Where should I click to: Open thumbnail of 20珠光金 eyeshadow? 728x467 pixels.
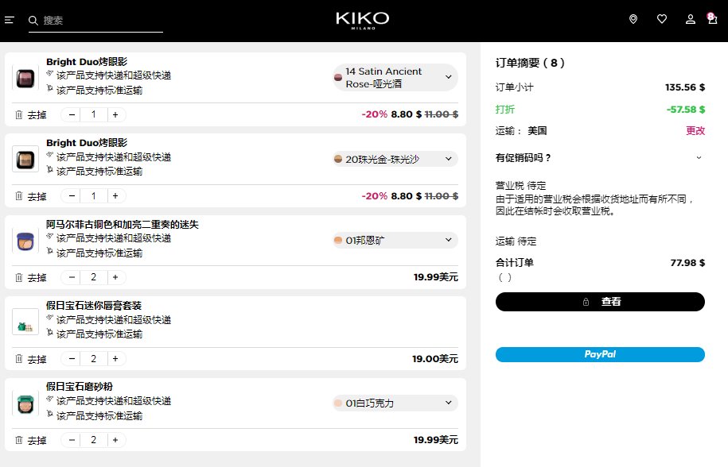[25, 160]
